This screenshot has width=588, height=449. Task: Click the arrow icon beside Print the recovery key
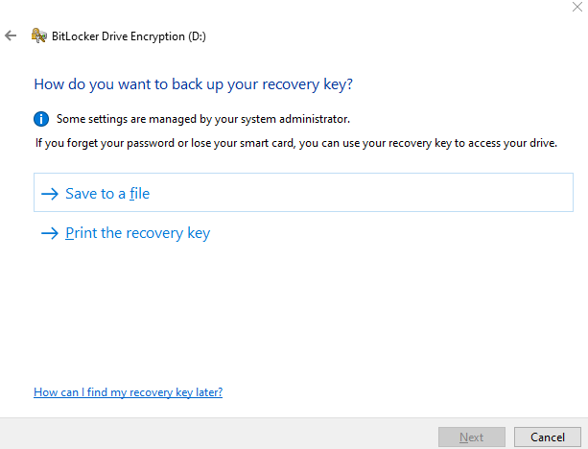pos(50,233)
